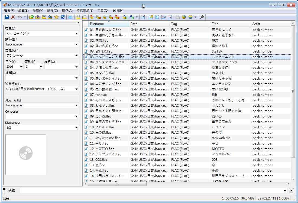Add a directory with the plus folder icon

click(38, 17)
